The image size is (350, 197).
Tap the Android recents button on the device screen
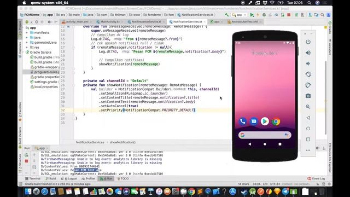(x=280, y=144)
